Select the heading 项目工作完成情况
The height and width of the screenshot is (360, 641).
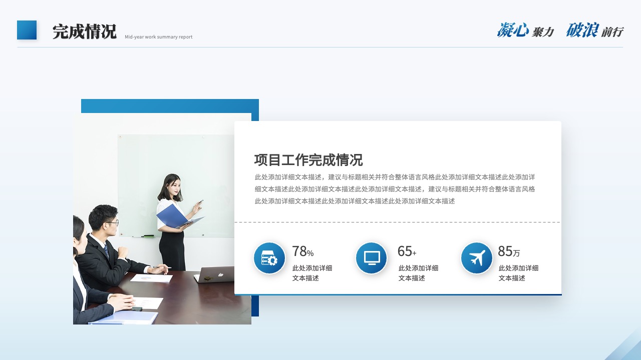point(308,160)
